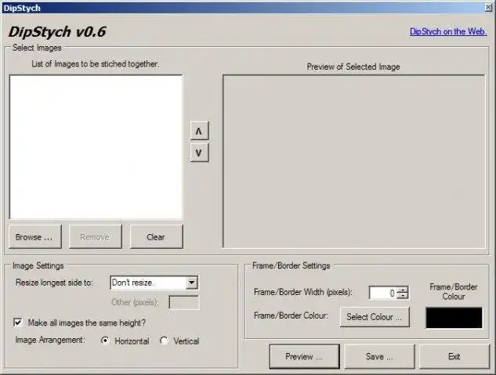
Task: Click the black Frame/Border Colour swatch
Action: tap(454, 318)
